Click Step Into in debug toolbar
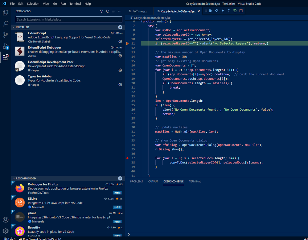Screen dimensions: 308x240 tap(223, 11)
